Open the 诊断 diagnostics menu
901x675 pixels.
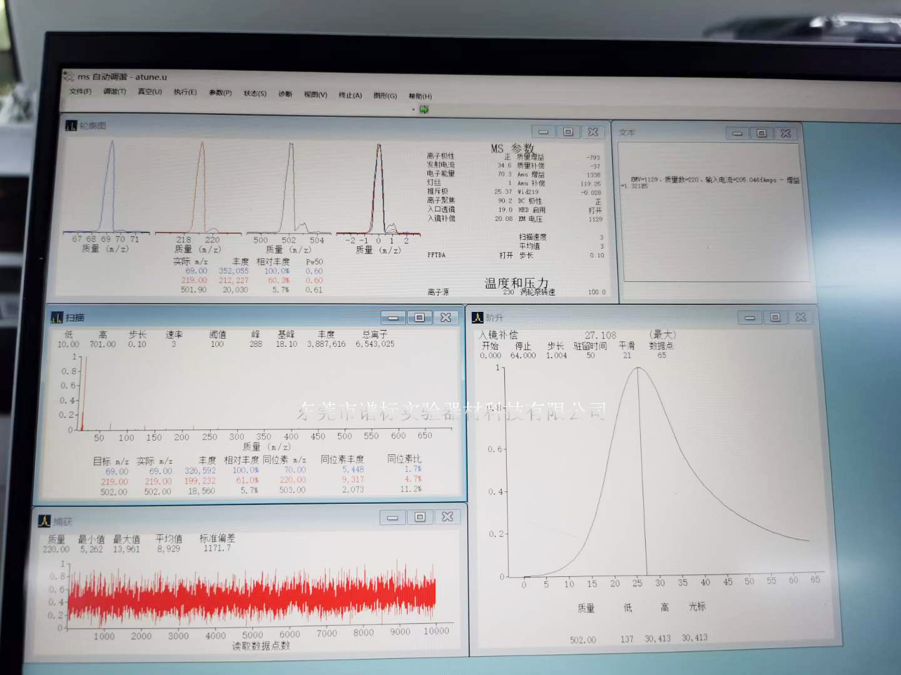pos(285,94)
